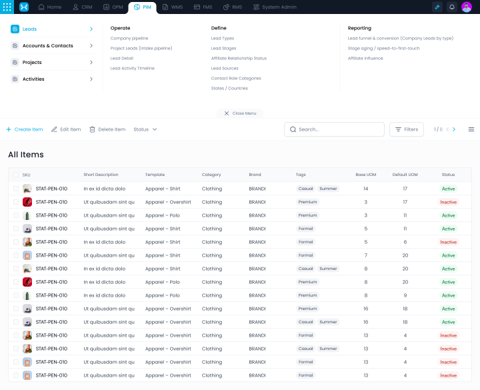This screenshot has height=390, width=480.
Task: Click the Create Item button
Action: [25, 129]
